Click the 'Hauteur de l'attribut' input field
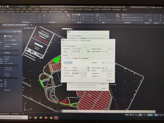The image size is (164, 123). 81,76
